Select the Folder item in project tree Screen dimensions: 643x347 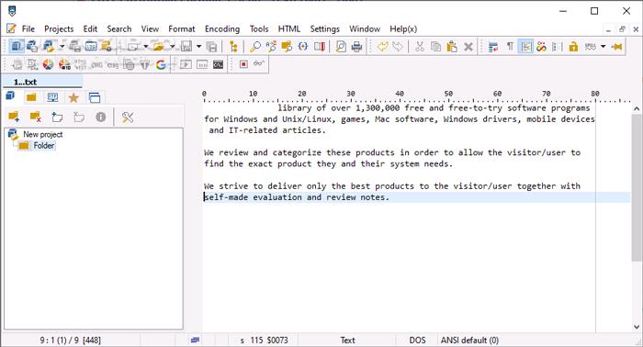tap(44, 145)
